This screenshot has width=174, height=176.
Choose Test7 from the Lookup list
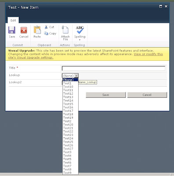coord(70,166)
